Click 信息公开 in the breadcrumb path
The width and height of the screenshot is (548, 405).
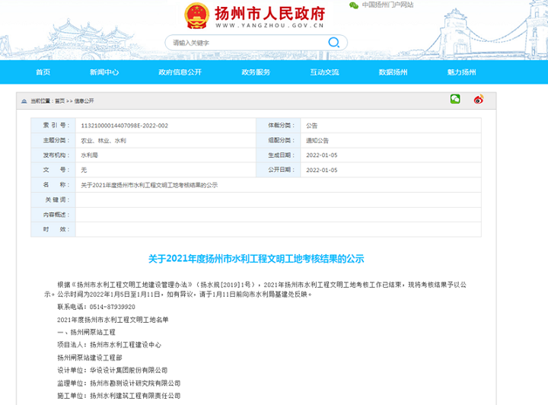(84, 100)
